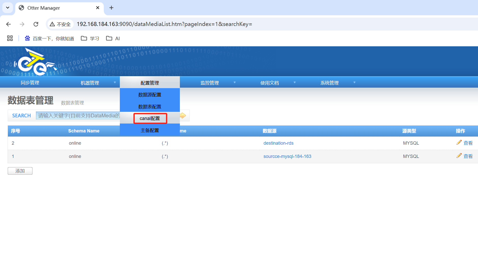The height and width of the screenshot is (257, 478).
Task: Click the gray 数据表管理 breadcrumb subtitle
Action: [73, 103]
